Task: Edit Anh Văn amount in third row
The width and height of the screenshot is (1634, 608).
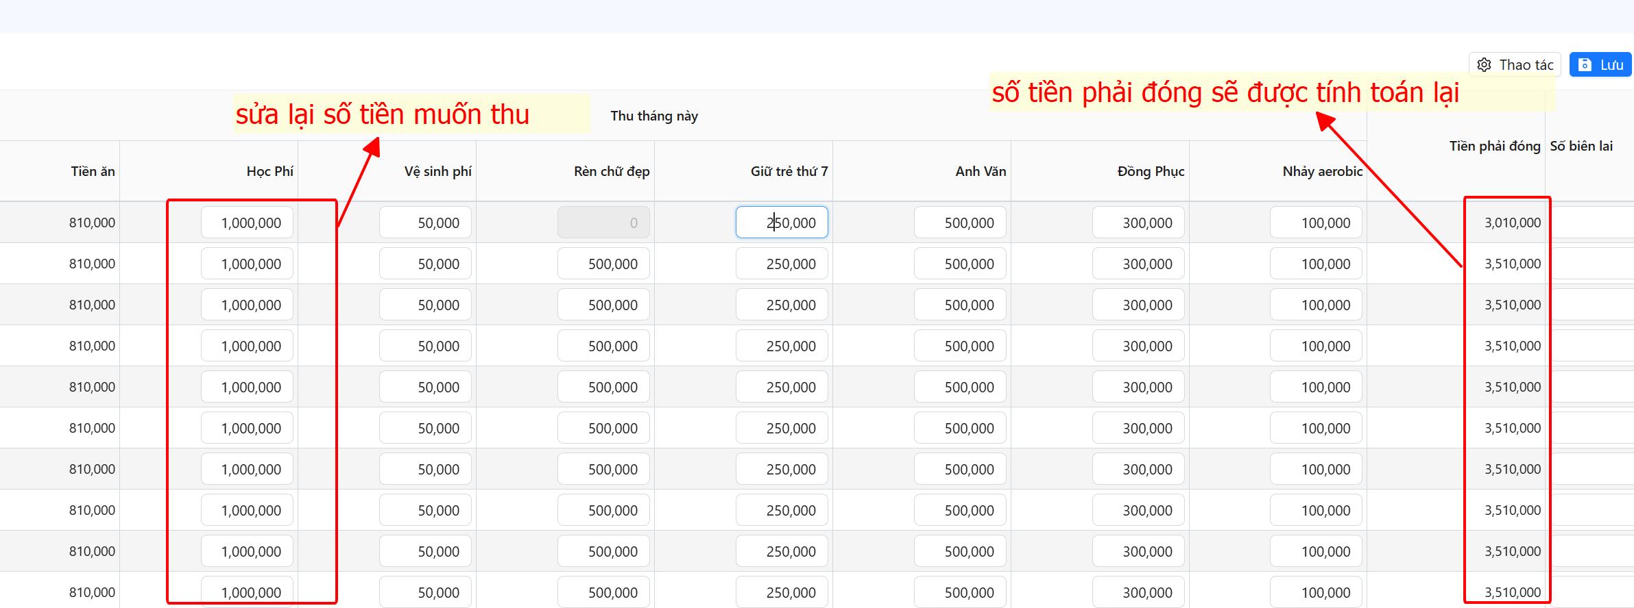Action: tap(960, 305)
